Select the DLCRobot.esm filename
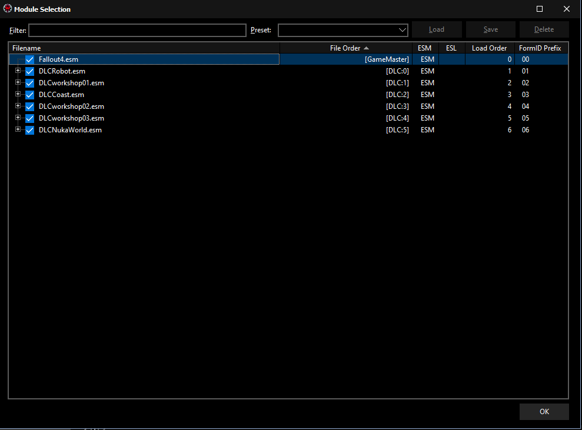 pyautogui.click(x=62, y=71)
